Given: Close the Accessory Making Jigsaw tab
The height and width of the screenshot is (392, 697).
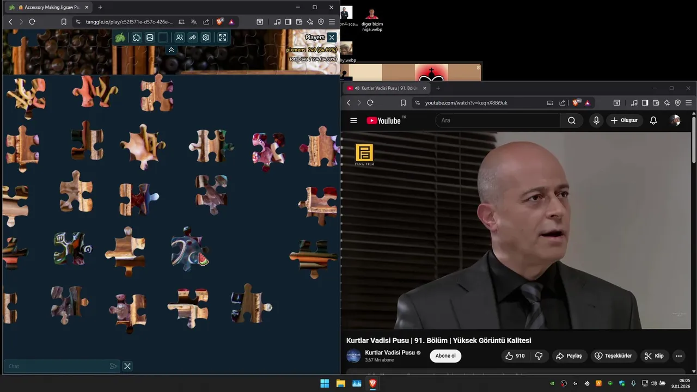Looking at the screenshot, I should click(87, 7).
